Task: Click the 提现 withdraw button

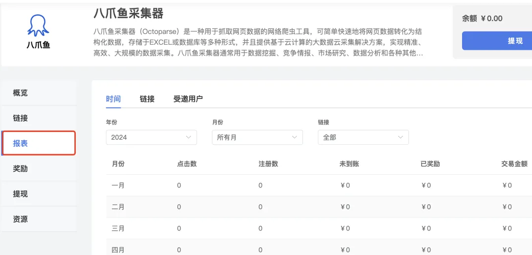Action: pos(497,41)
